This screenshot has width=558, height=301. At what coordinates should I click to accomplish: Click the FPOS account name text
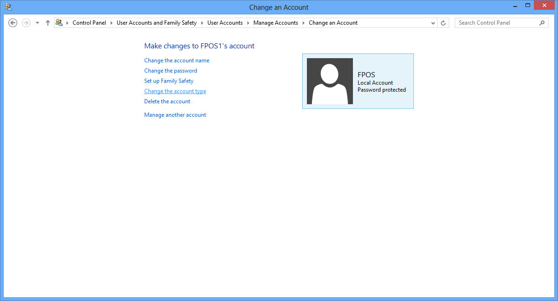click(x=366, y=74)
